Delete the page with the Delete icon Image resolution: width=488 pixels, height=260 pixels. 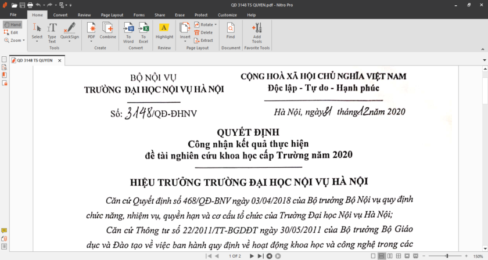pyautogui.click(x=203, y=32)
